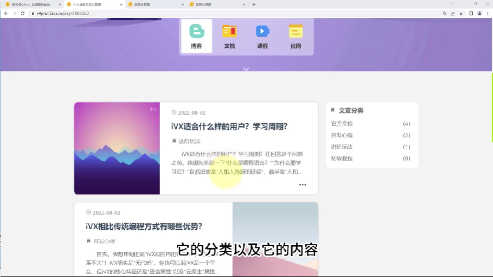Open the 博客 blog tile
493x277 pixels.
(197, 36)
